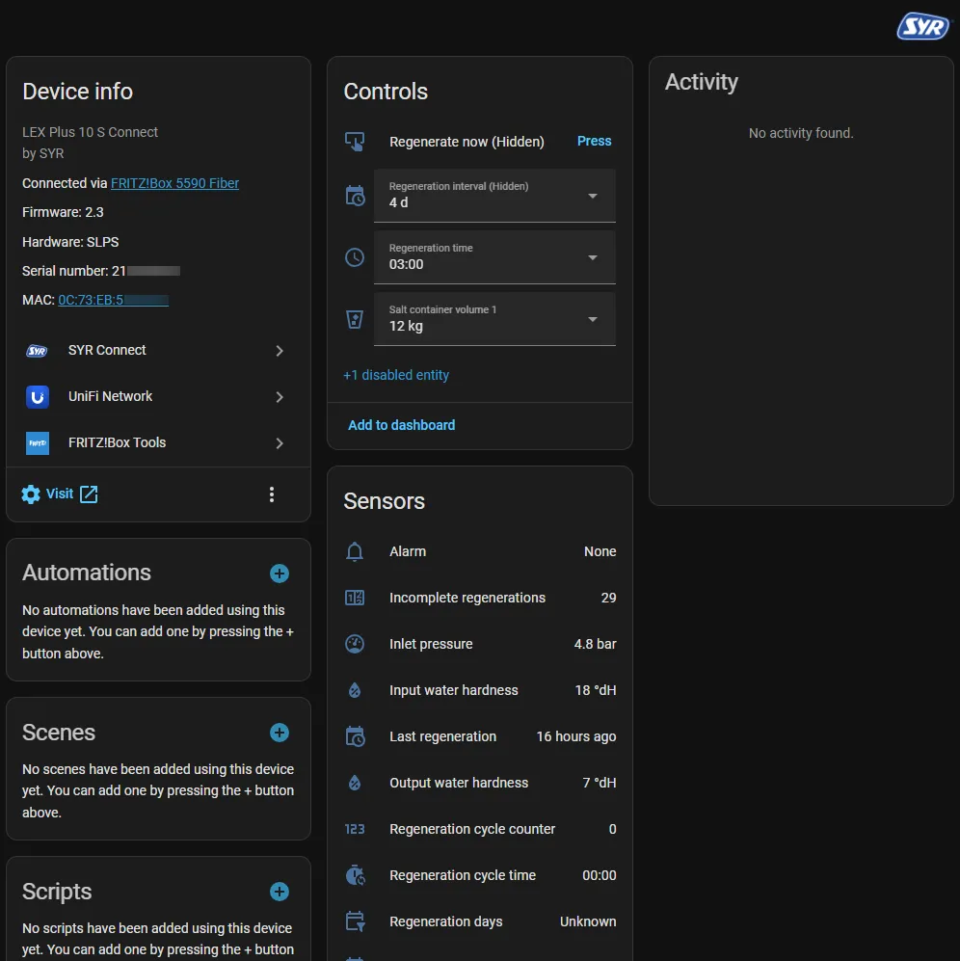Click the Regeneration cycle counter 123 icon

pyautogui.click(x=355, y=829)
